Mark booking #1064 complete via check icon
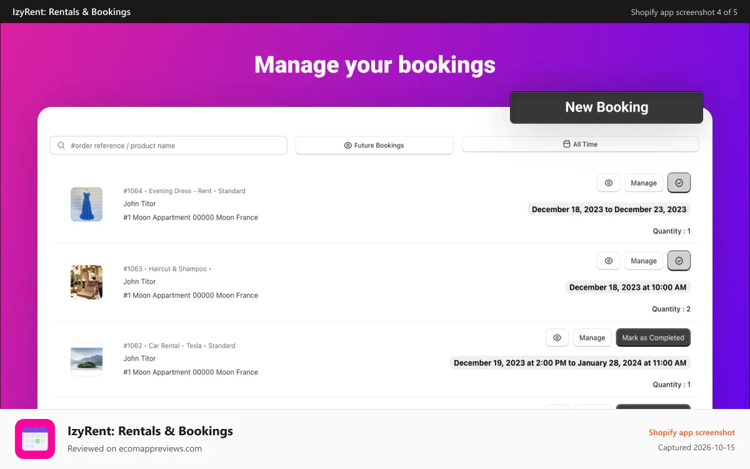This screenshot has height=469, width=750. pyautogui.click(x=679, y=183)
